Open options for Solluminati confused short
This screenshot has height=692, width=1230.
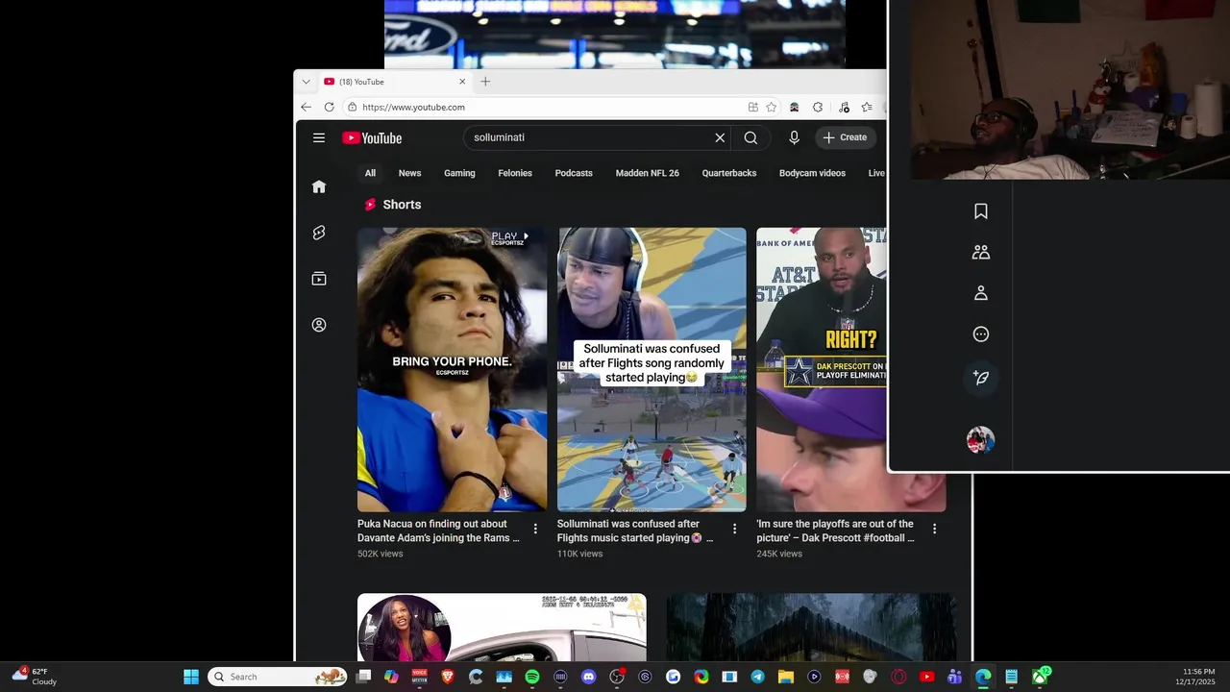tap(735, 529)
